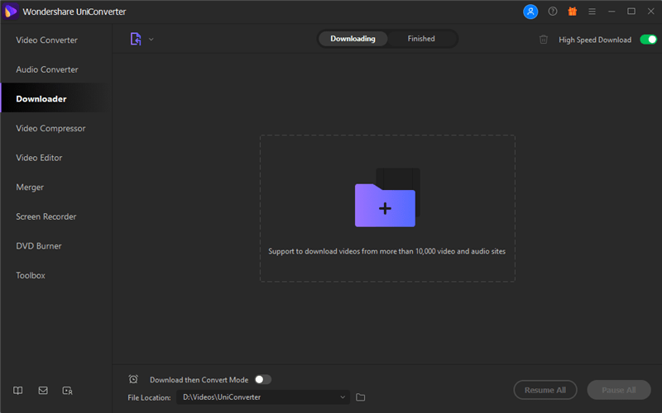Screen dimensions: 662x413
Task: Click the trash delete icon
Action: tap(544, 40)
